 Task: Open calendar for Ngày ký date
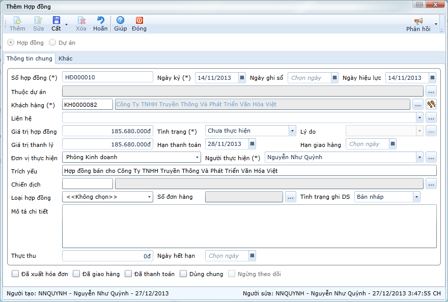click(242, 78)
